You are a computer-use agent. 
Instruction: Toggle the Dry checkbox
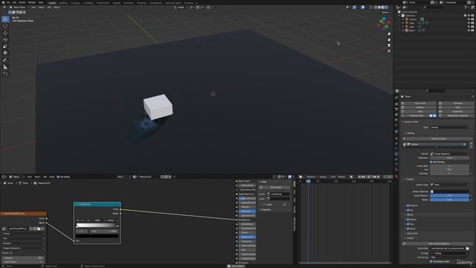click(x=408, y=210)
